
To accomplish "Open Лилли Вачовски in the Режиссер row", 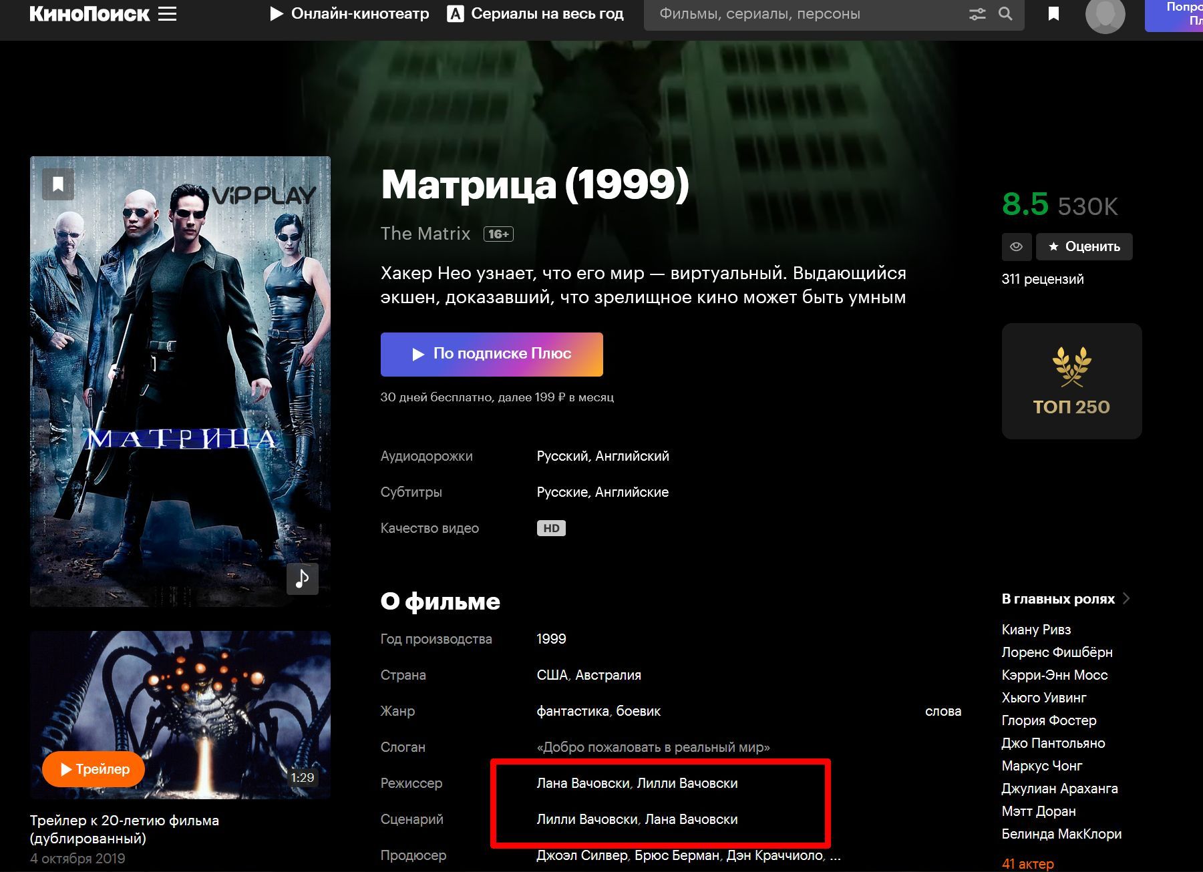I will (687, 783).
